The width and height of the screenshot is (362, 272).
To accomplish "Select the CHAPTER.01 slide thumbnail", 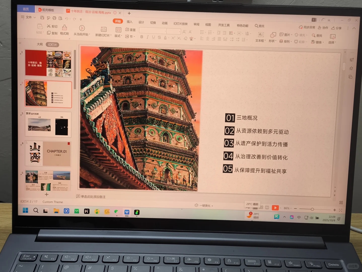I will pyautogui.click(x=48, y=154).
